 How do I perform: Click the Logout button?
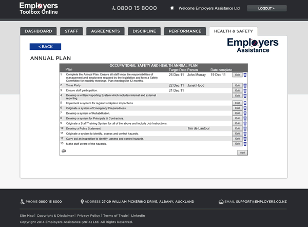(266, 9)
